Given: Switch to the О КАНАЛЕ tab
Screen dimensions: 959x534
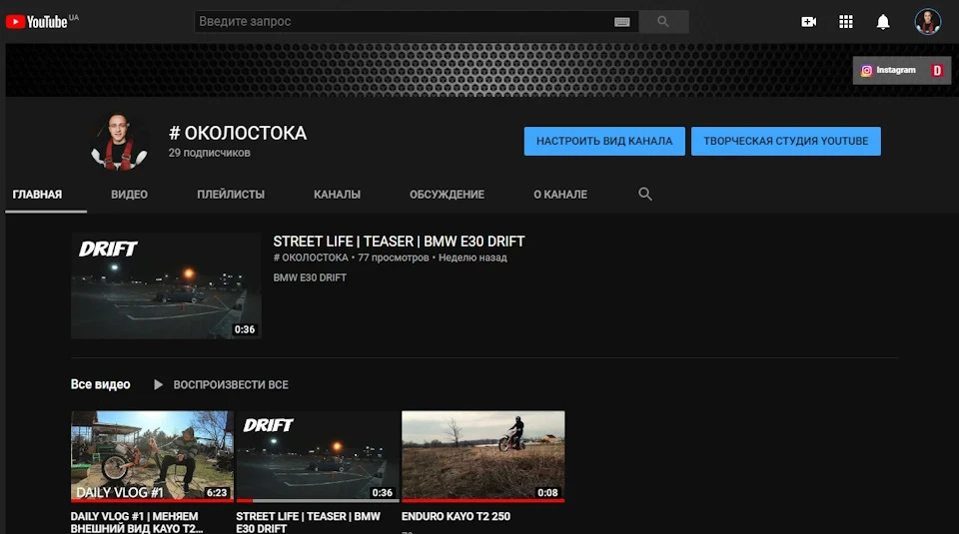Looking at the screenshot, I should 560,195.
